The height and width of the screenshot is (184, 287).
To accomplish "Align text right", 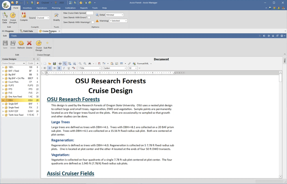I will click(x=54, y=68).
